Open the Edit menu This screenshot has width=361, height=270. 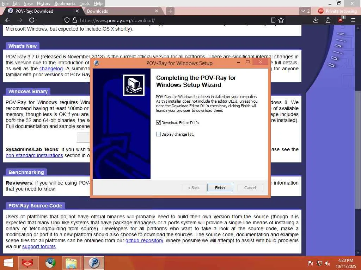click(x=16, y=4)
